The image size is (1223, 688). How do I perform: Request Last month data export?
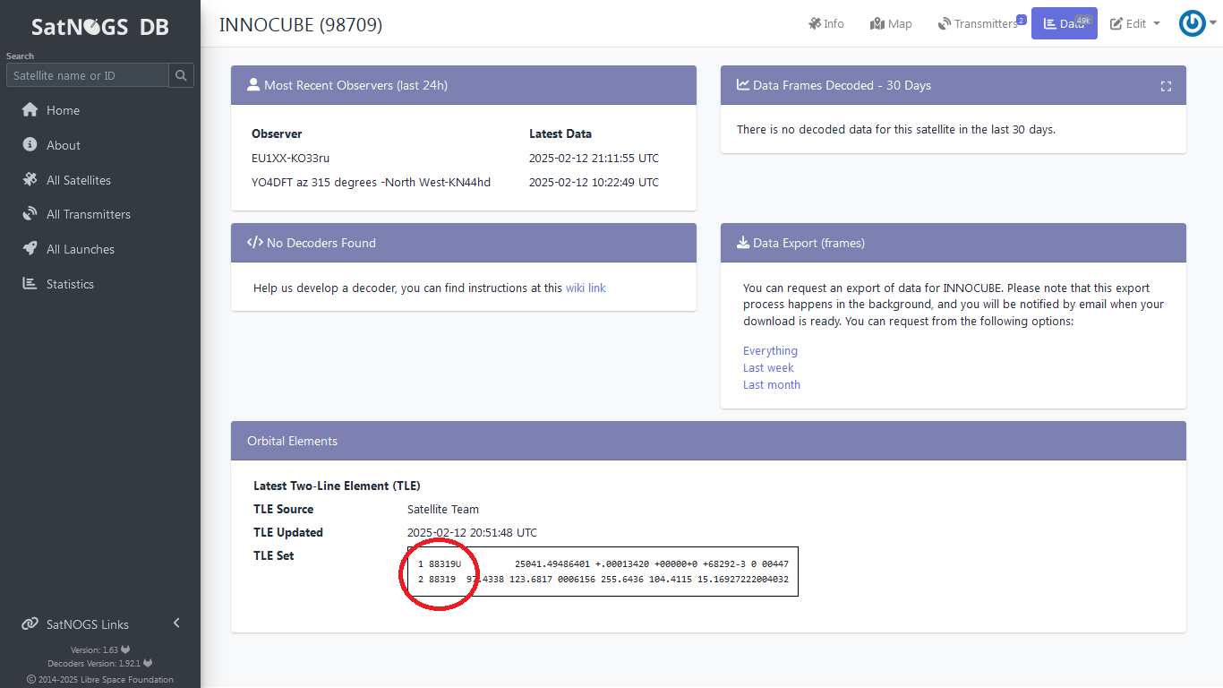[x=771, y=385]
